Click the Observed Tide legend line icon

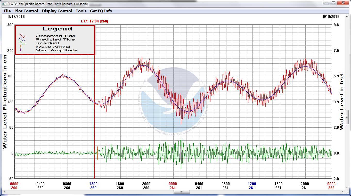(21, 36)
